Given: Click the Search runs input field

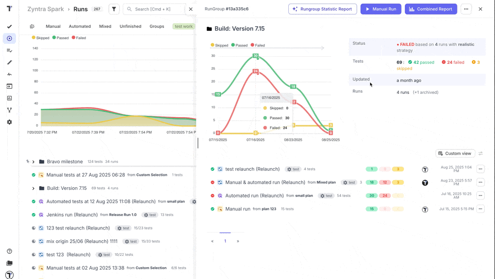Looking at the screenshot, I should pyautogui.click(x=157, y=9).
